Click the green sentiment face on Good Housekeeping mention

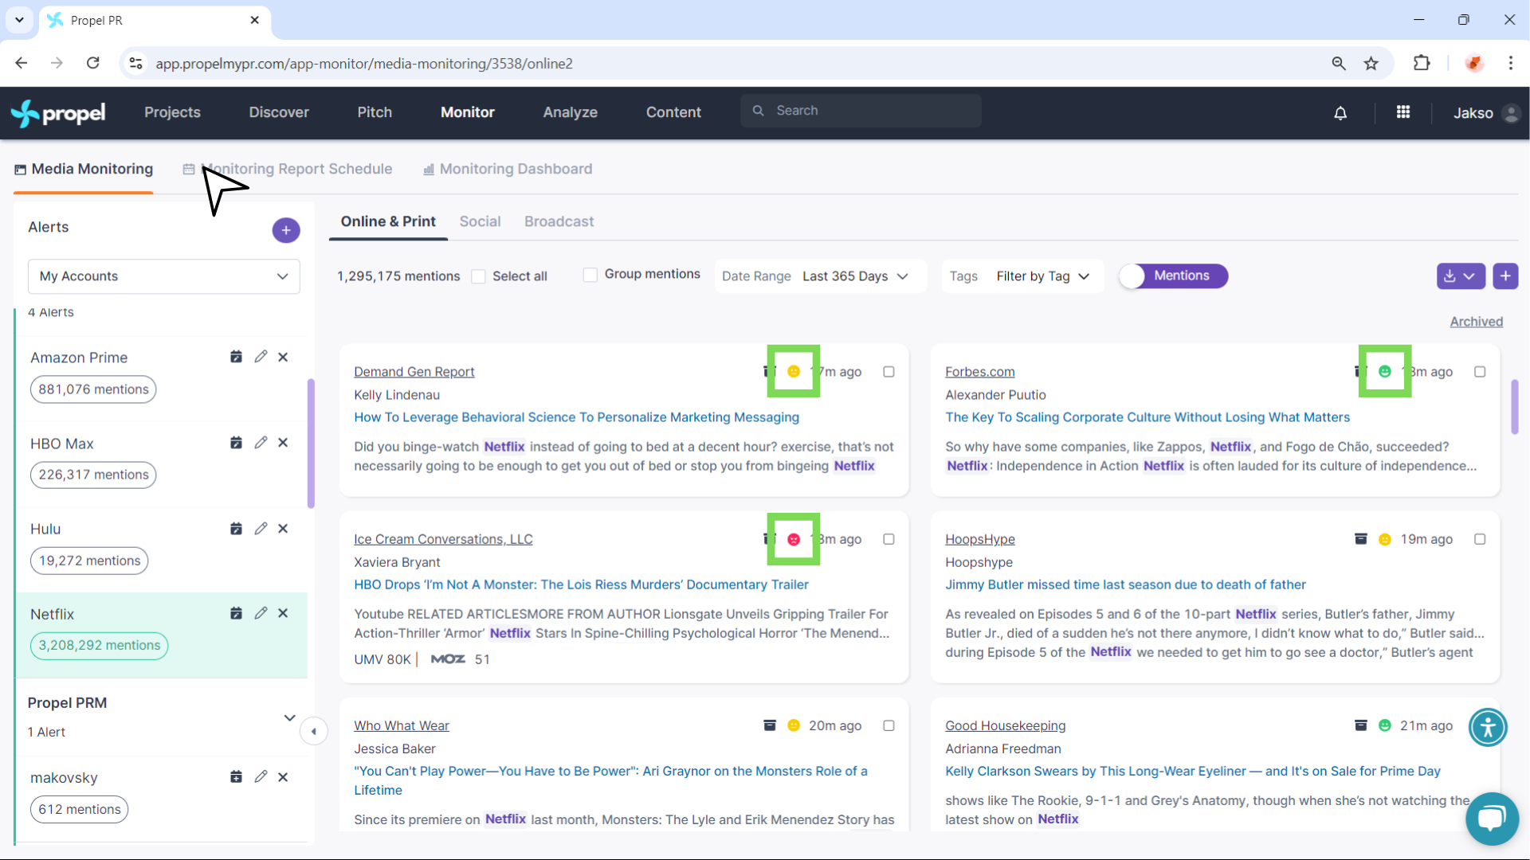click(x=1385, y=725)
